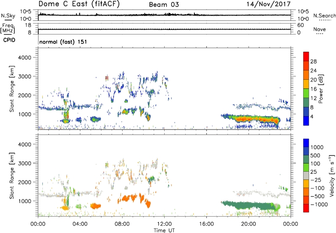Click the date "14/Nov/2017"
The height and width of the screenshot is (233, 336).
[268, 4]
